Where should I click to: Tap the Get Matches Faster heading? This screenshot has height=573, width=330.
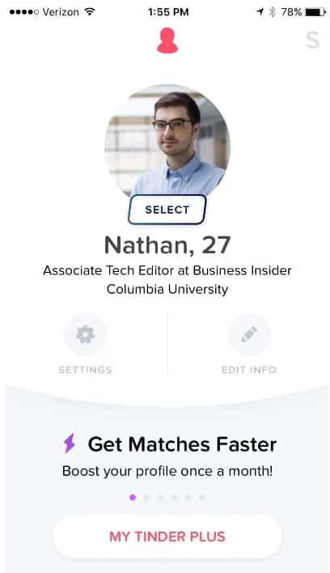click(x=182, y=444)
